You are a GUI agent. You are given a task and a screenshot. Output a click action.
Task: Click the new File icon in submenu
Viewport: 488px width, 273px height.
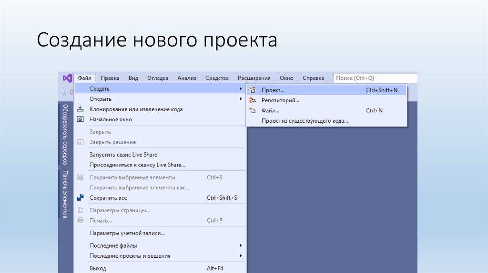click(253, 110)
